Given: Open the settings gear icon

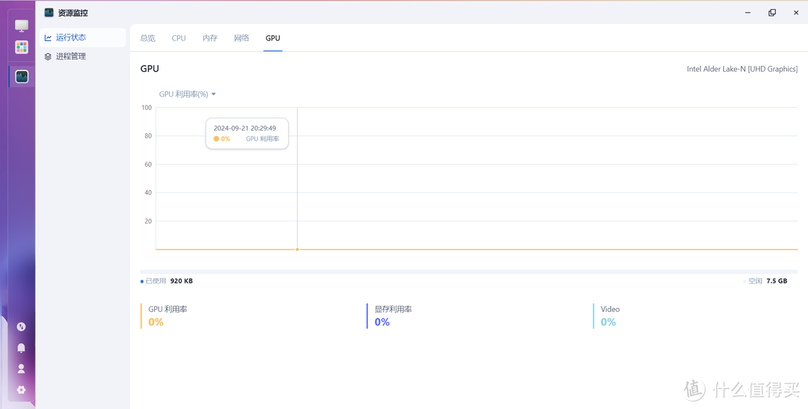Looking at the screenshot, I should click(x=21, y=390).
